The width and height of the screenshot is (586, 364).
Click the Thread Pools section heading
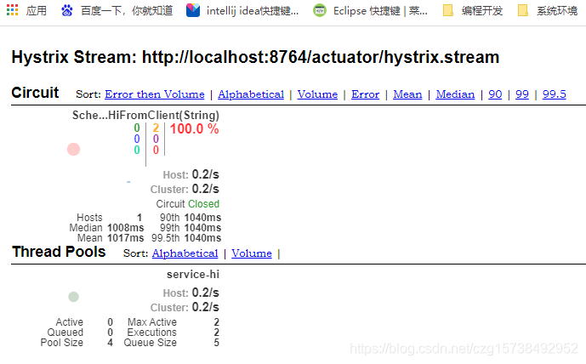tap(59, 252)
